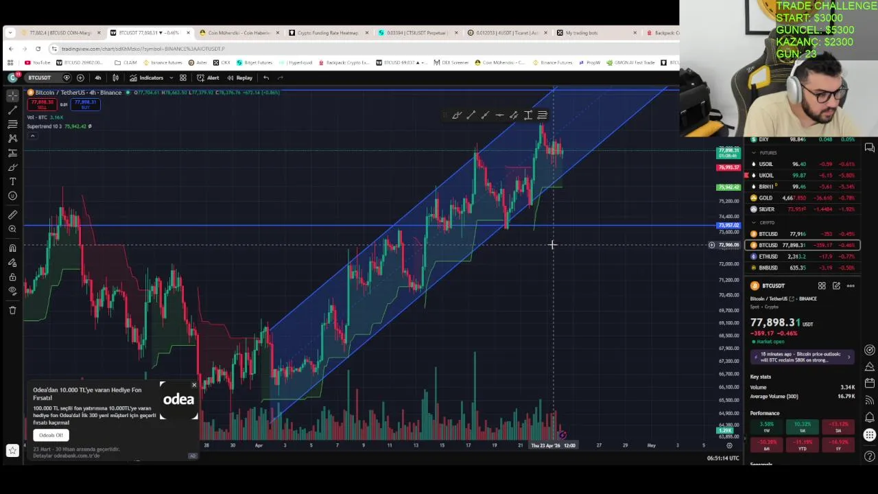Click the Odeadı Ol button in ad

51,435
